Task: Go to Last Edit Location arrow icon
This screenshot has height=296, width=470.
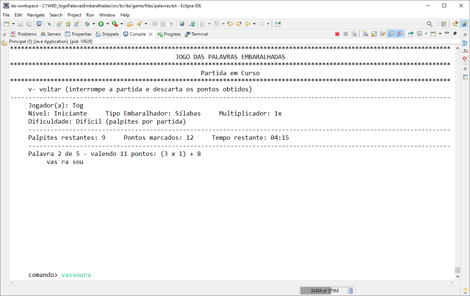Action: 230,24
